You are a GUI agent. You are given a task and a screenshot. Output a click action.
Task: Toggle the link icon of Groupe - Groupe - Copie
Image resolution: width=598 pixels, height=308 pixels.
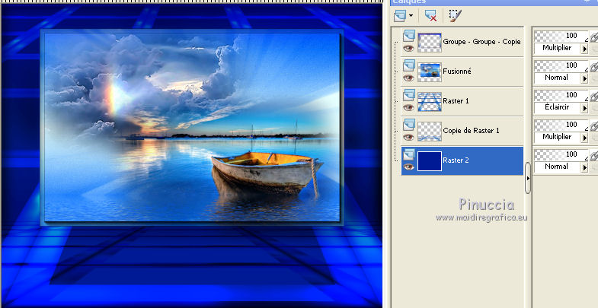click(593, 37)
